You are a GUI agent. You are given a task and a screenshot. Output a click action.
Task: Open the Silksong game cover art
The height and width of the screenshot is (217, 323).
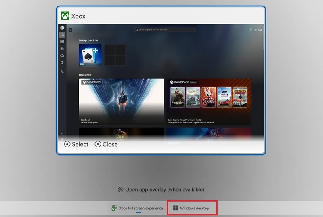click(x=209, y=97)
